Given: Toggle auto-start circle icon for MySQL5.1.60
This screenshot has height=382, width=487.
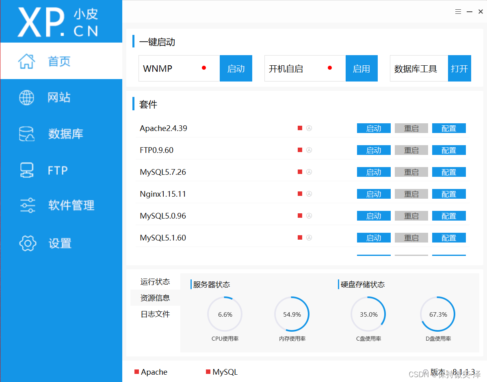Looking at the screenshot, I should (309, 238).
